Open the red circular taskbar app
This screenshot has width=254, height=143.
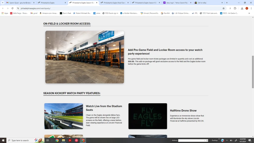tap(76, 140)
